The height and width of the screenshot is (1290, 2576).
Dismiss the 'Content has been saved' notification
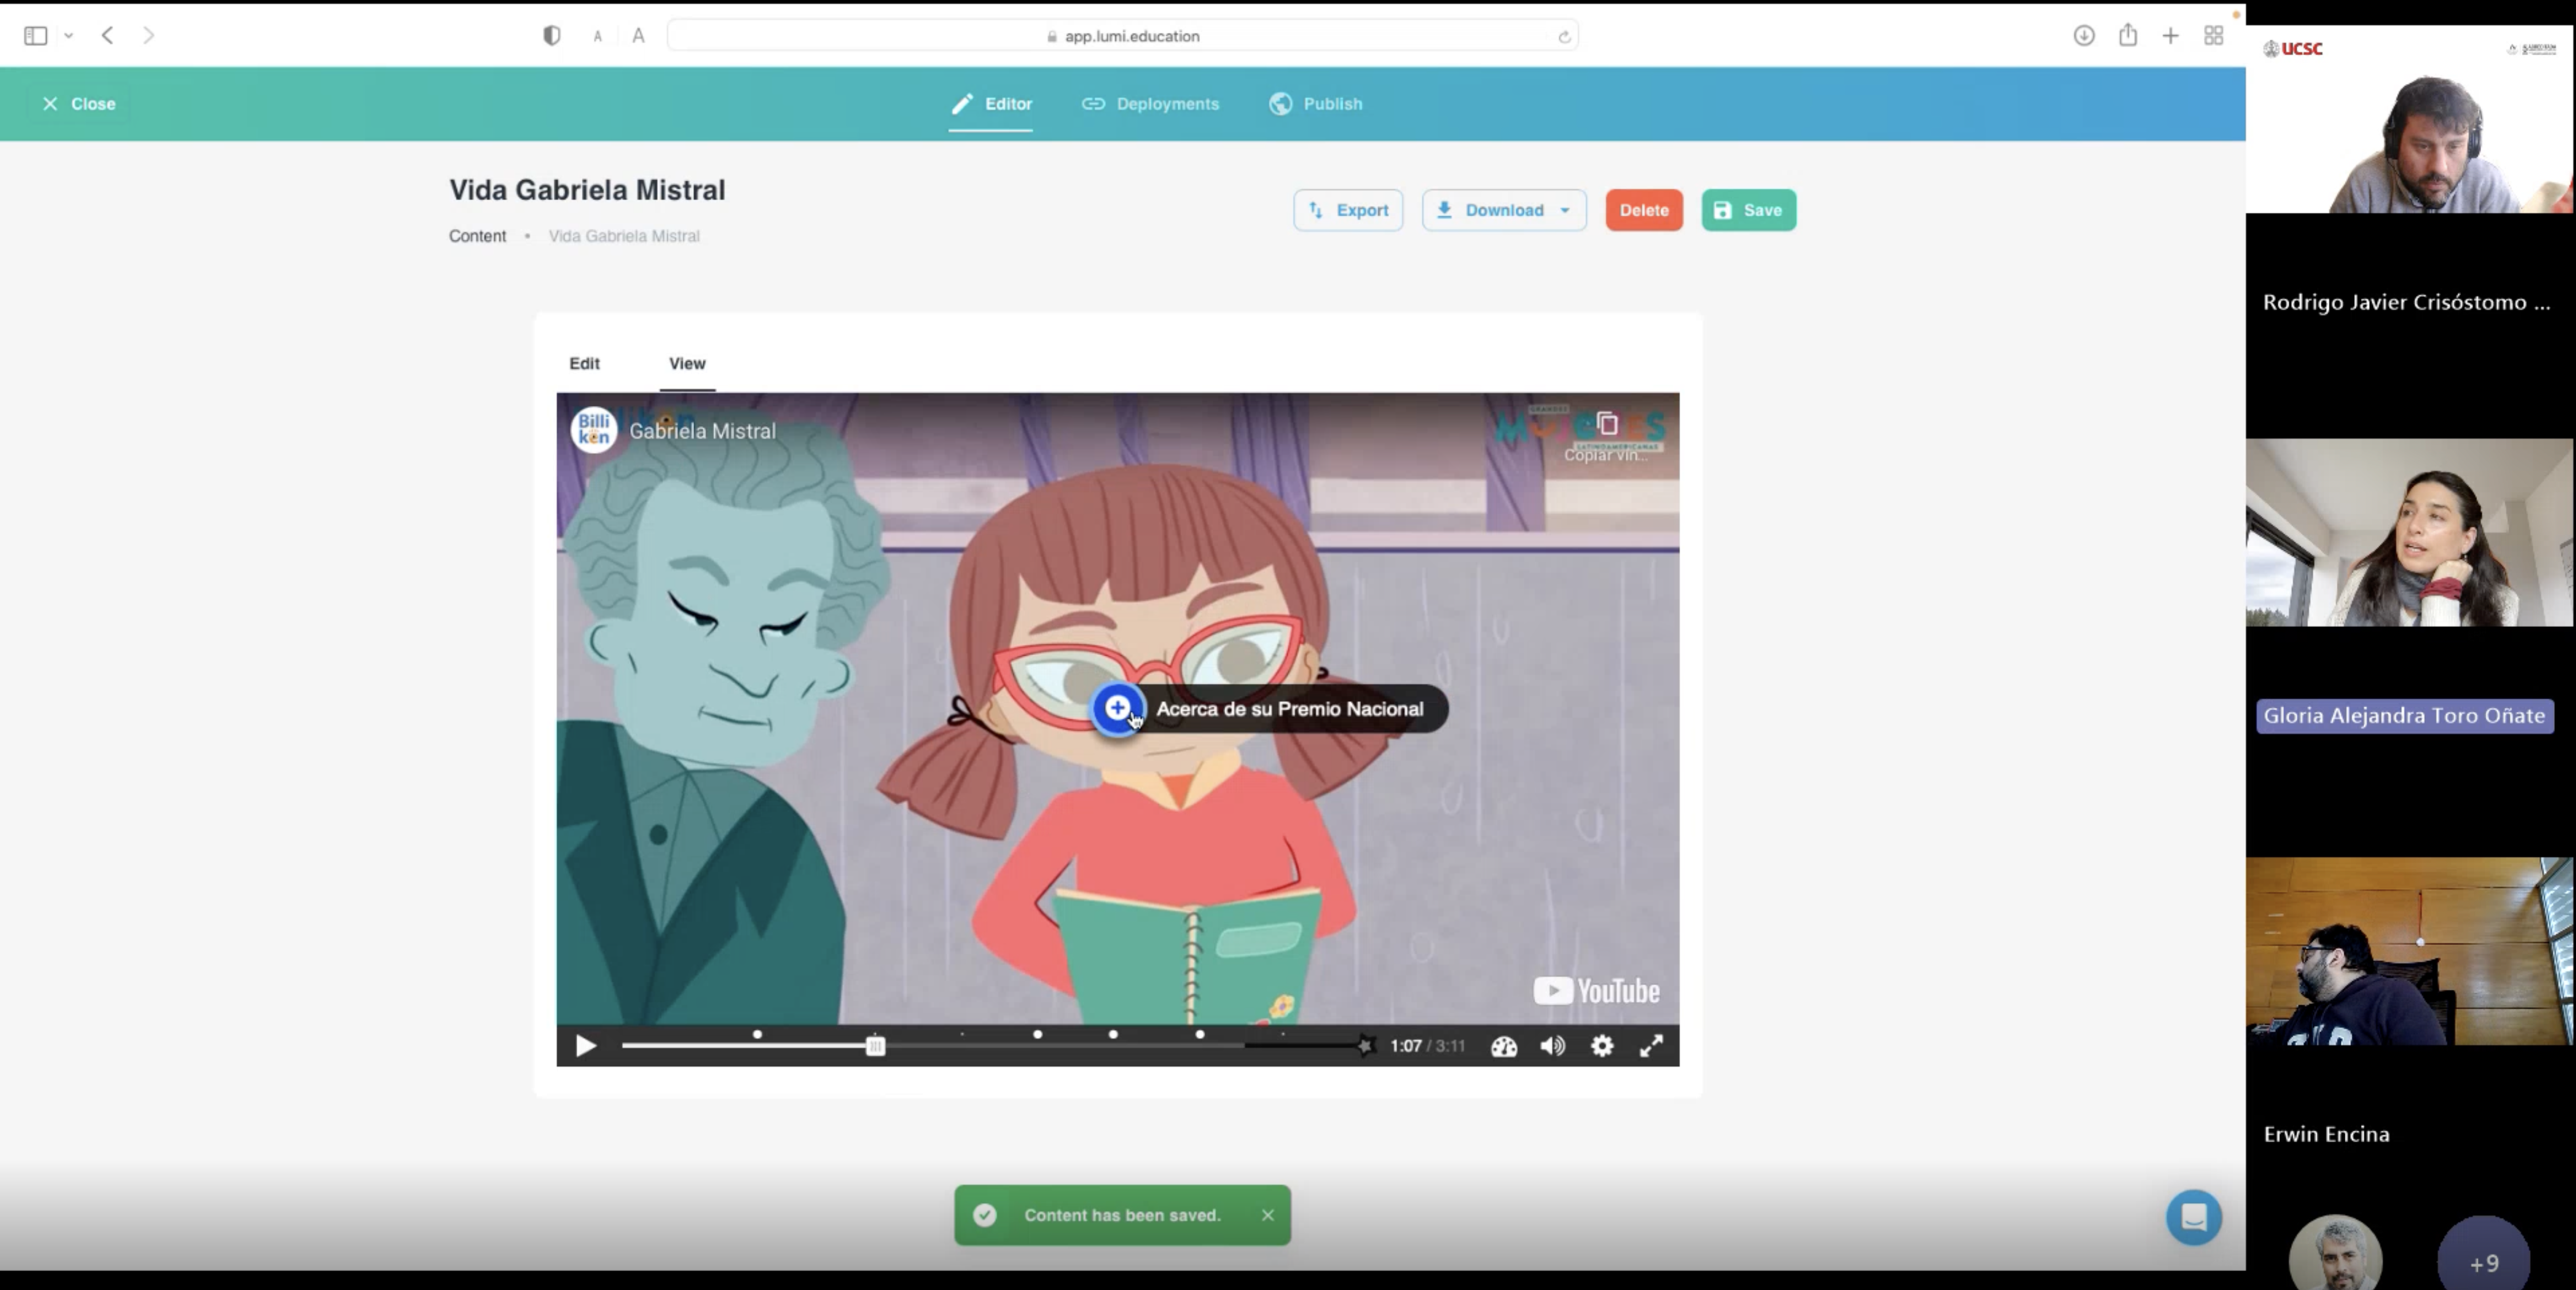click(1267, 1215)
